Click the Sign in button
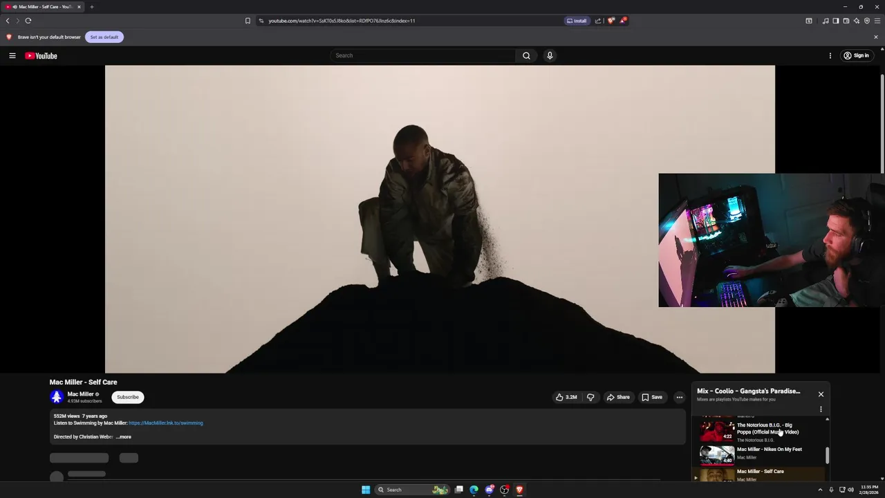 [856, 55]
